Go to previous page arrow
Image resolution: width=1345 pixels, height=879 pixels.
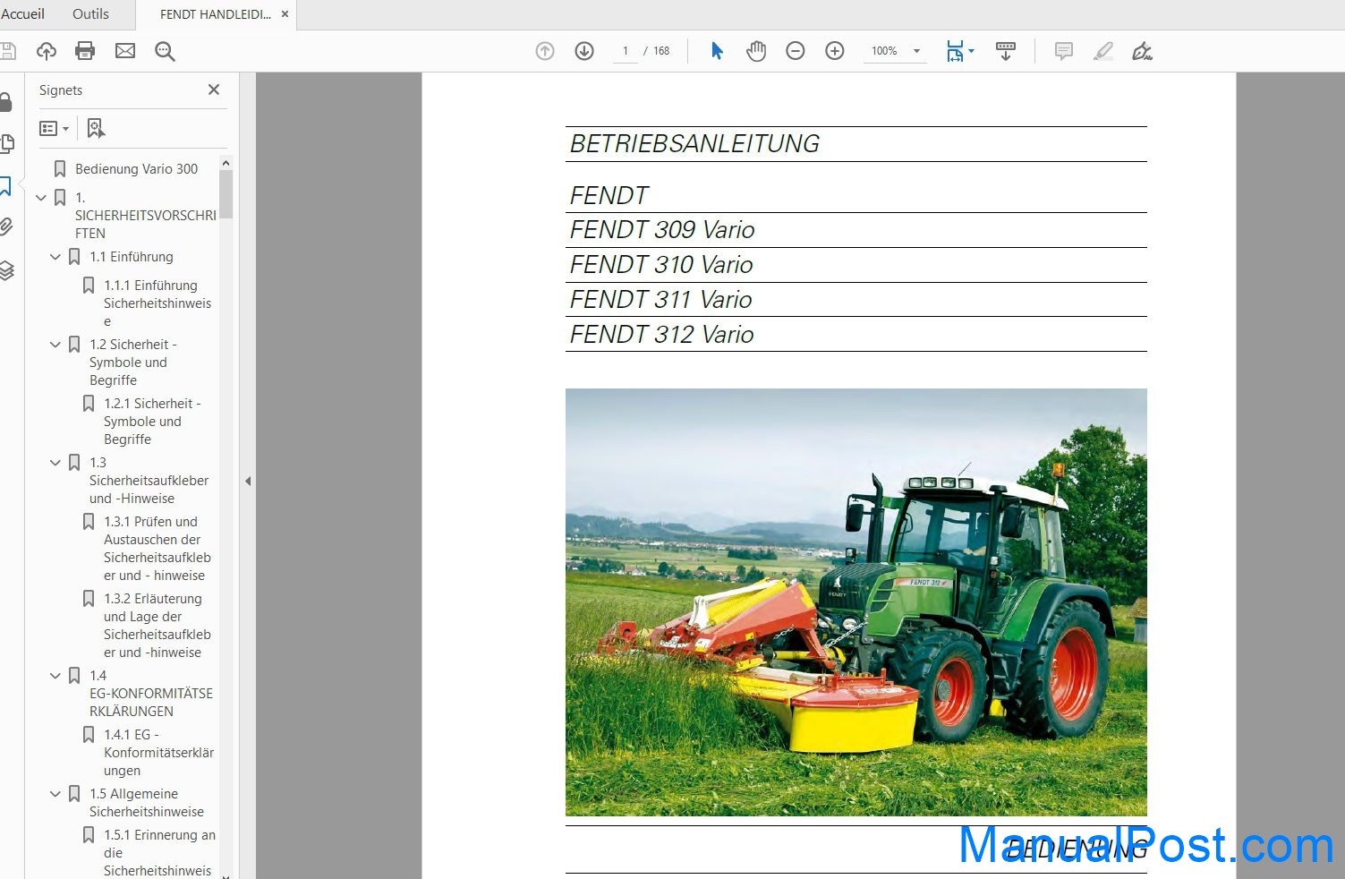(x=545, y=51)
